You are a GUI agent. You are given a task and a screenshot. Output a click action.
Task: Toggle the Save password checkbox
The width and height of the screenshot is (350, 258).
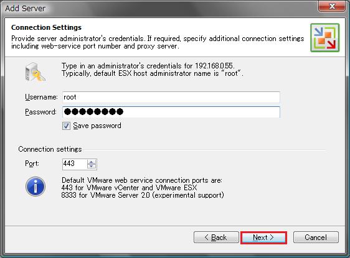66,126
